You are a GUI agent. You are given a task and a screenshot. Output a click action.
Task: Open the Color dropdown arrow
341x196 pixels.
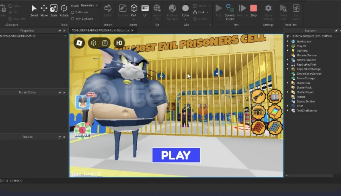(185, 19)
